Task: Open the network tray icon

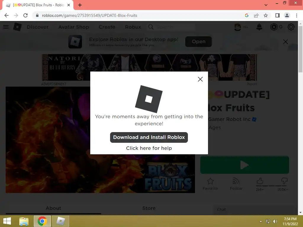Action: click(268, 221)
